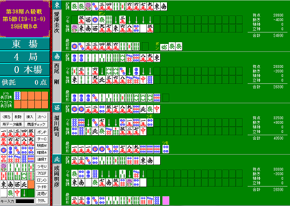
Task: Go to next step with 次へ> button
Action: pos(42,117)
